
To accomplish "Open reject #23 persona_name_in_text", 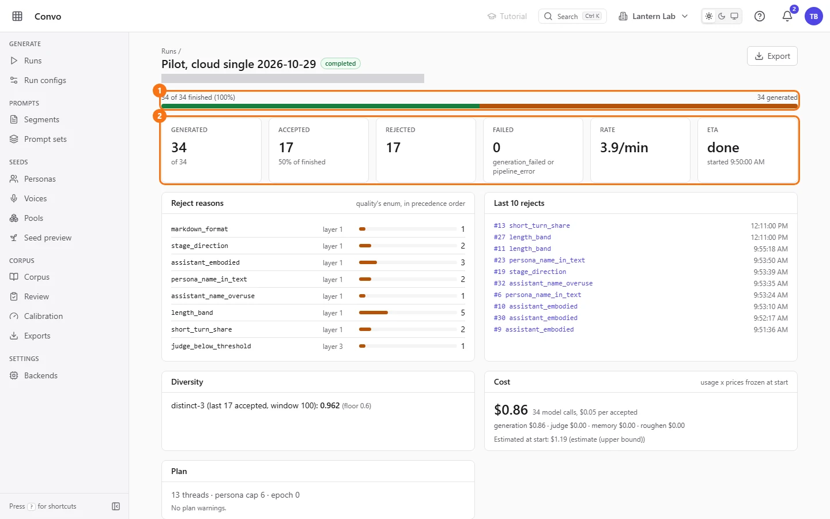I will tap(539, 260).
